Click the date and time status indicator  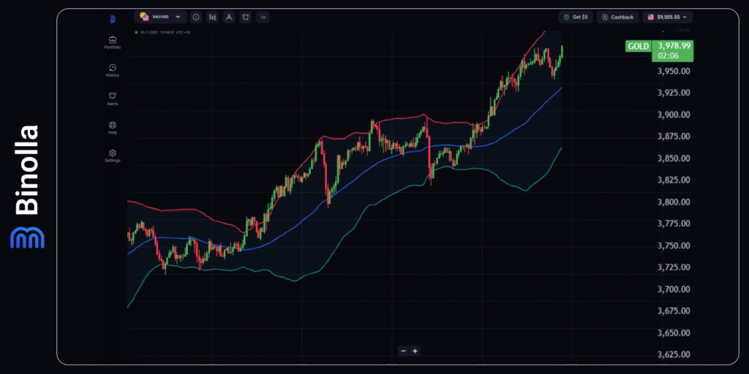coord(163,32)
